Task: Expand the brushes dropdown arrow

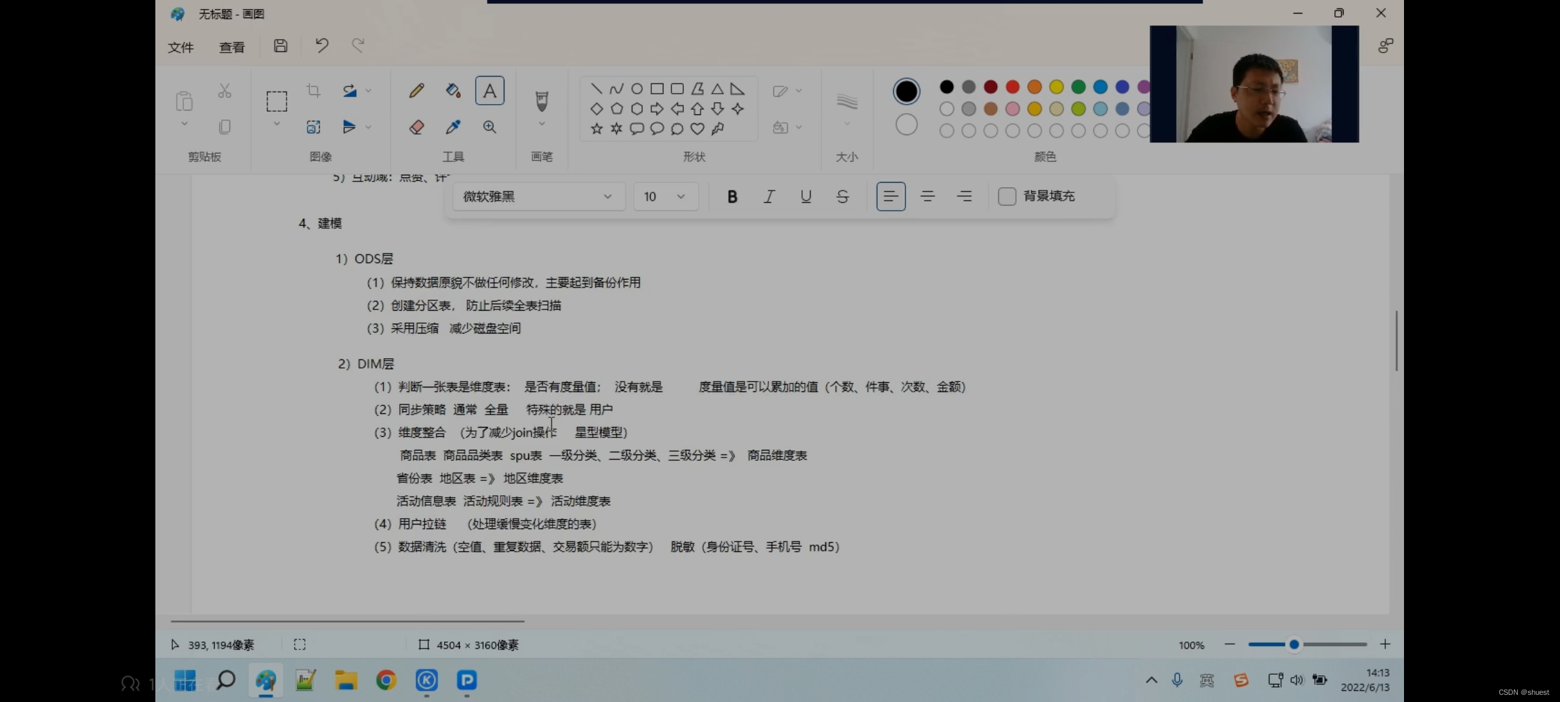Action: [541, 124]
